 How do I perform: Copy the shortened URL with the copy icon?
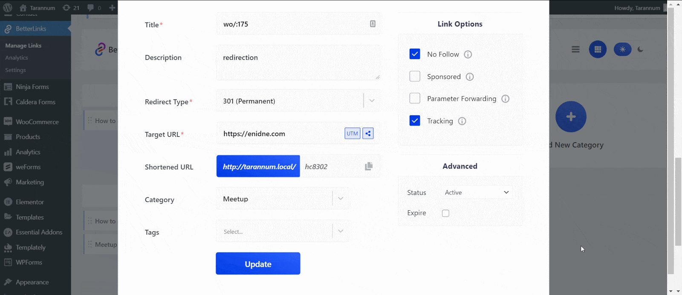[369, 166]
